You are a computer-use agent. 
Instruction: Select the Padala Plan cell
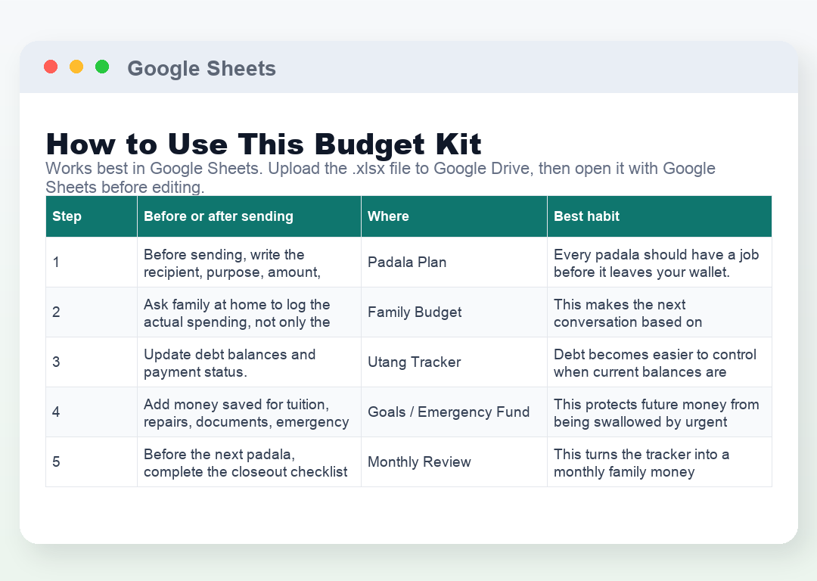click(454, 262)
